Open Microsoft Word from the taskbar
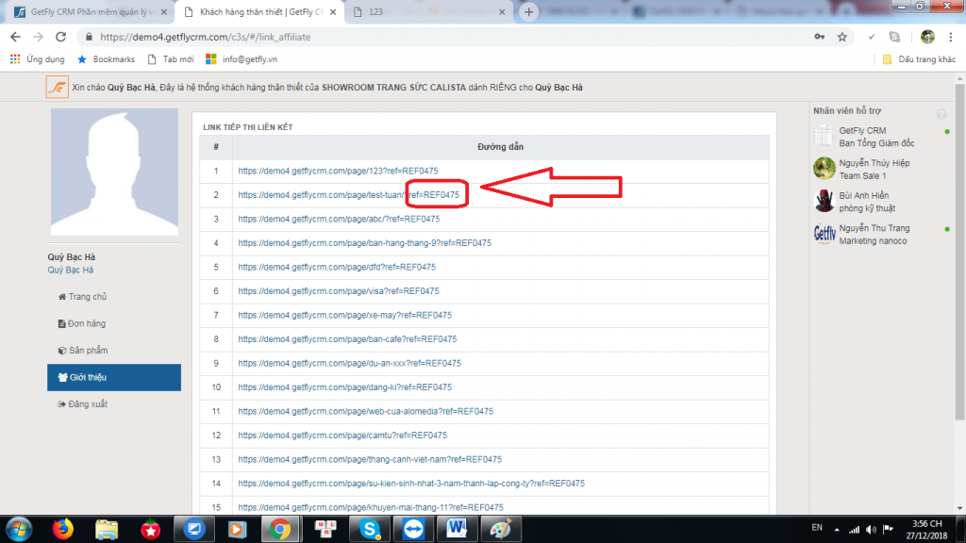The height and width of the screenshot is (543, 966). [x=458, y=529]
